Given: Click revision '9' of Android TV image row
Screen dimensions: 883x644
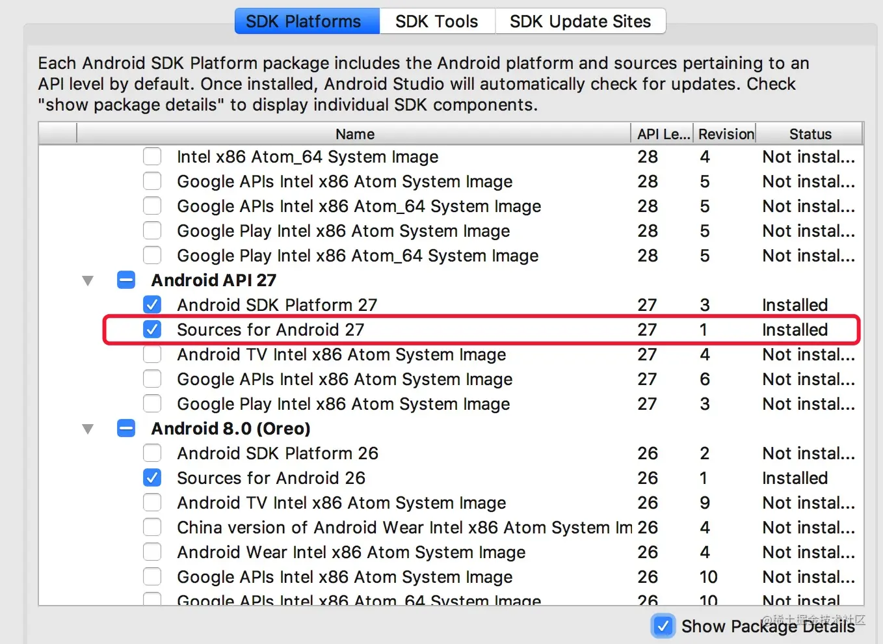Looking at the screenshot, I should (x=705, y=503).
